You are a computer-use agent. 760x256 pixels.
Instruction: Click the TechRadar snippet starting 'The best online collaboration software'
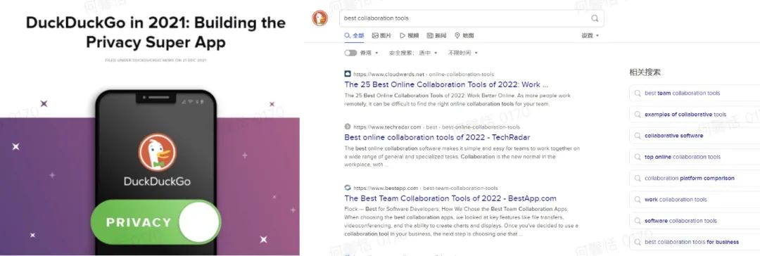click(x=462, y=157)
